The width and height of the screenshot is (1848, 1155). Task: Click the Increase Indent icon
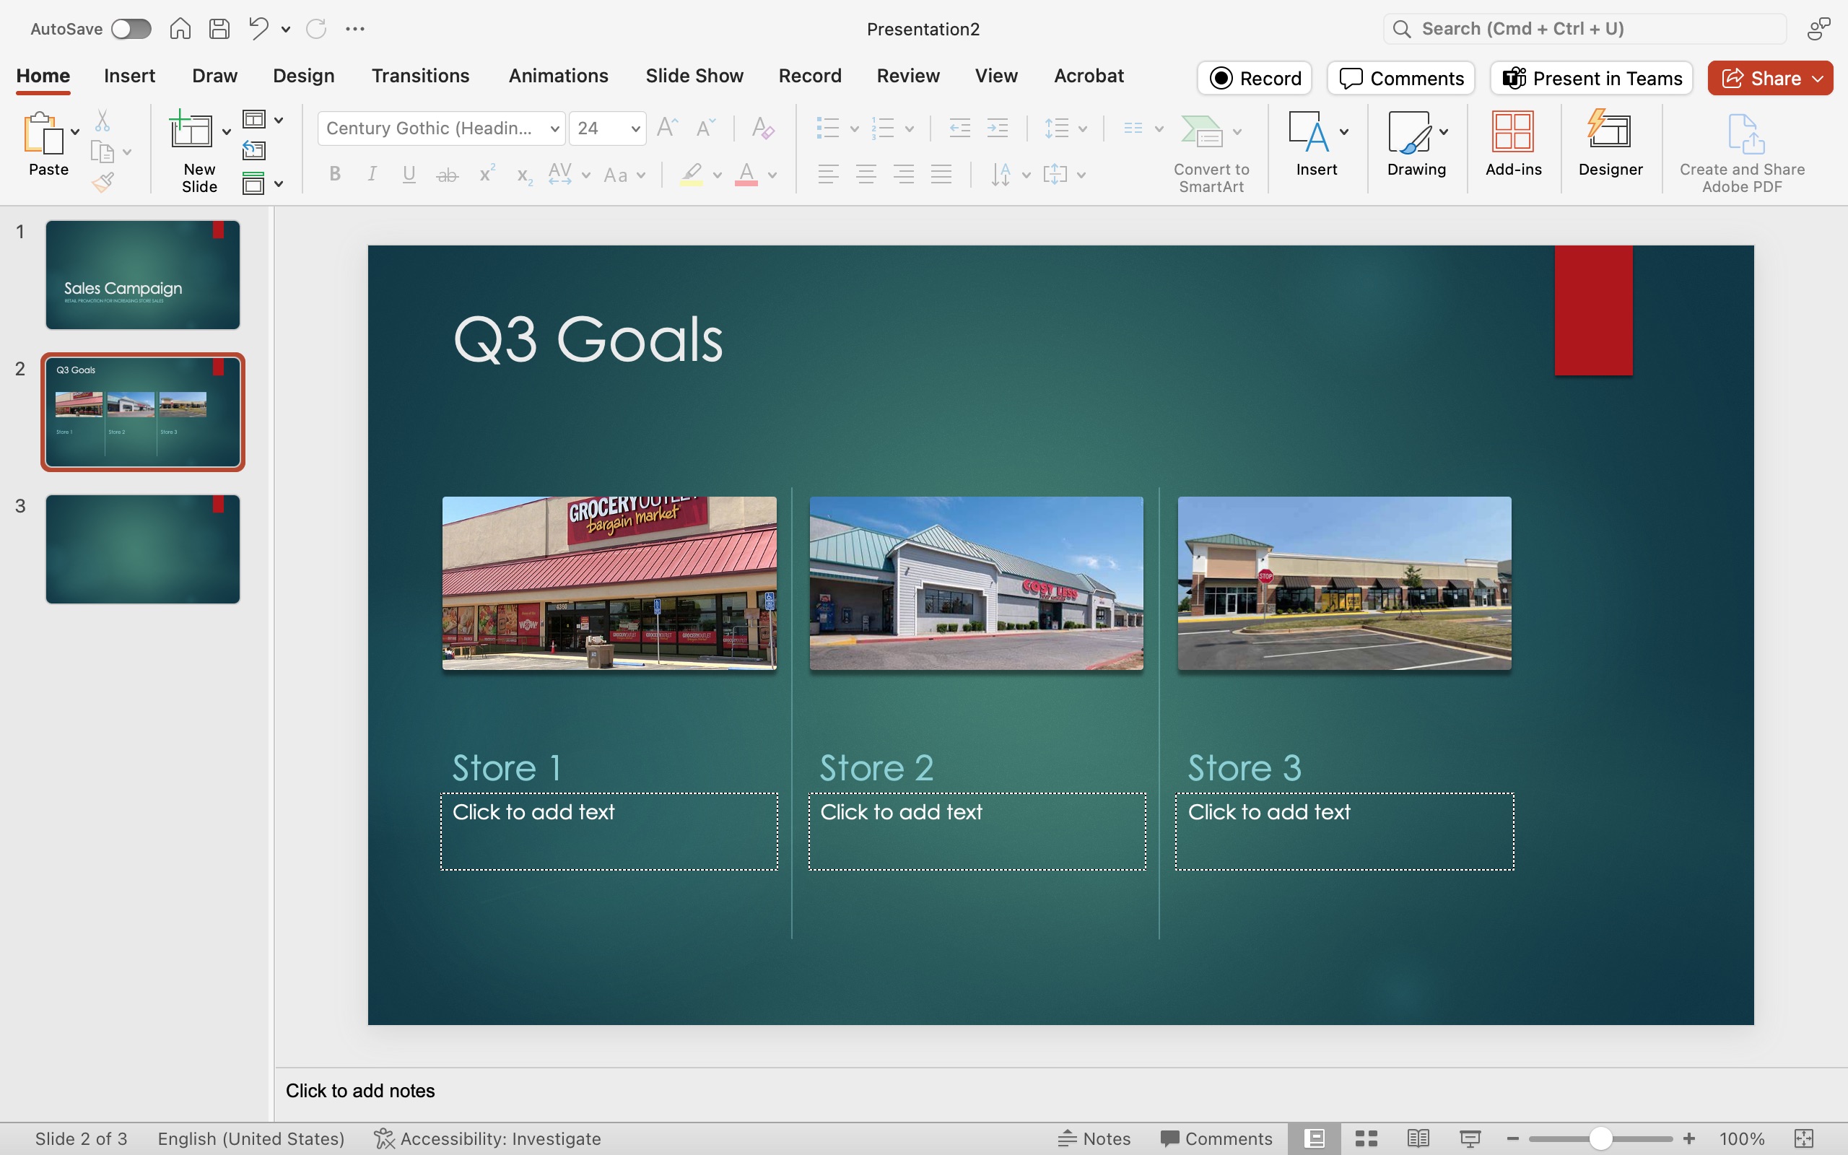998,128
